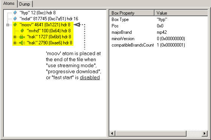Click the green mvhd atom icon

[x=22, y=31]
